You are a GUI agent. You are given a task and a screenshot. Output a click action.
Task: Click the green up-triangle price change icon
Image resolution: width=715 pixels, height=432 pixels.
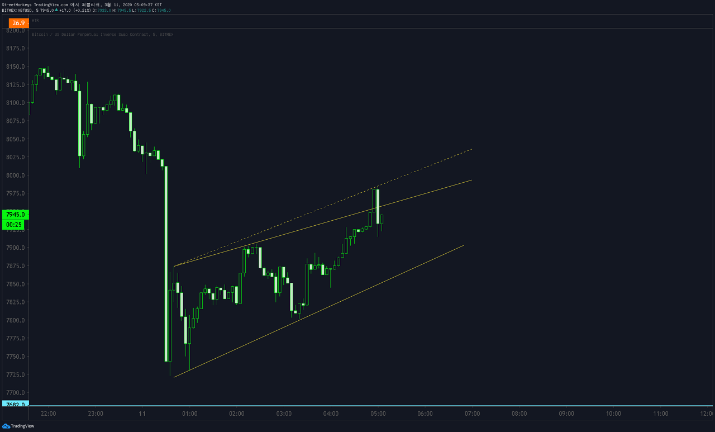(x=56, y=10)
